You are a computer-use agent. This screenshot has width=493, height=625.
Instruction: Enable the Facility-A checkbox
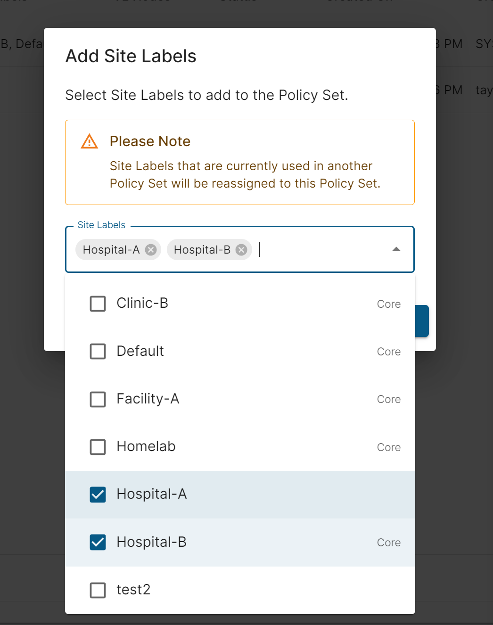[98, 399]
